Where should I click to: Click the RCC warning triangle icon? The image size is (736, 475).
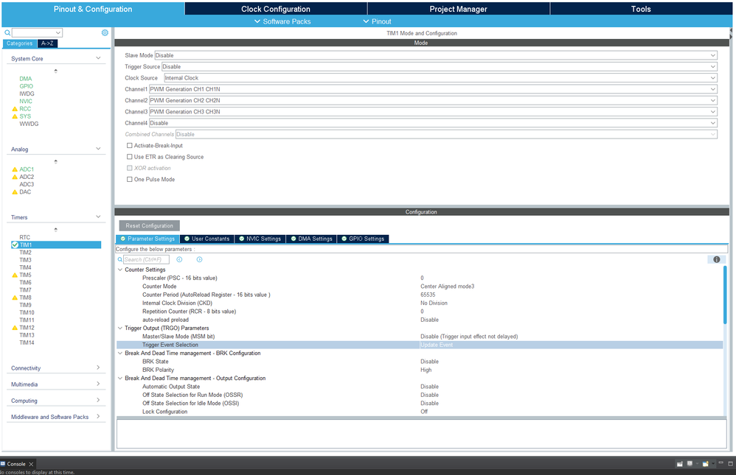click(x=15, y=109)
